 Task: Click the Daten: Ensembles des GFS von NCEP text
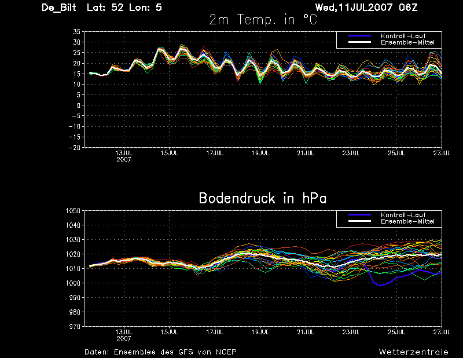(160, 352)
